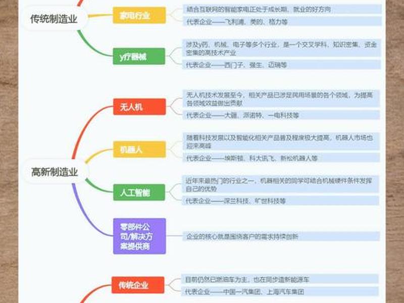Select note 代表企业——埃斯顿、科大讯飞、新松机器人等

281,158
